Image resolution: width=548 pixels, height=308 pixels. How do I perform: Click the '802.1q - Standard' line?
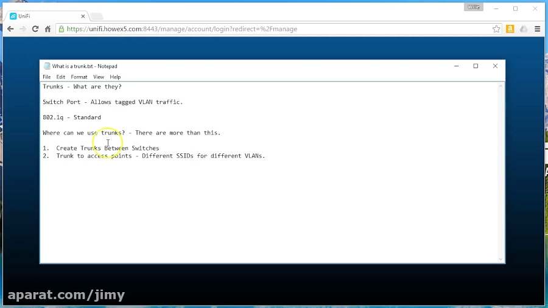tap(72, 117)
